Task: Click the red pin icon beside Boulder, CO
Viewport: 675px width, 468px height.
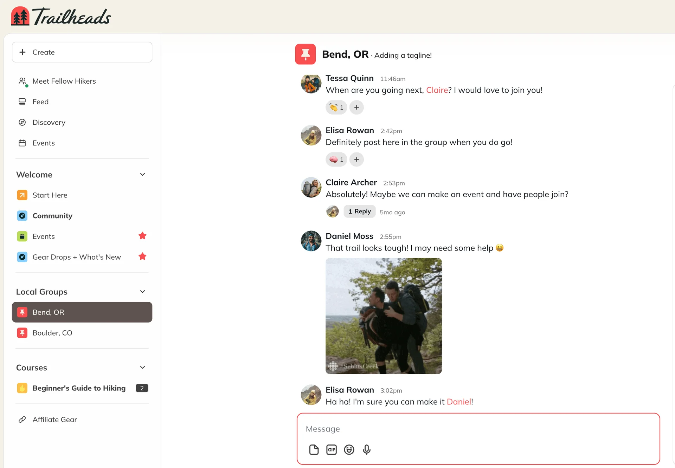Action: tap(22, 333)
